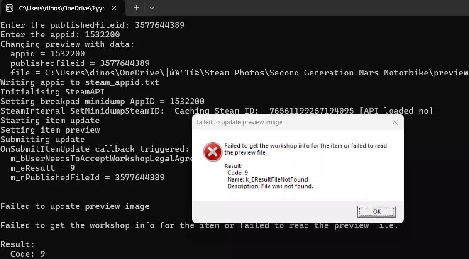Expand the terminal profiles dropdown chevron

click(152, 8)
